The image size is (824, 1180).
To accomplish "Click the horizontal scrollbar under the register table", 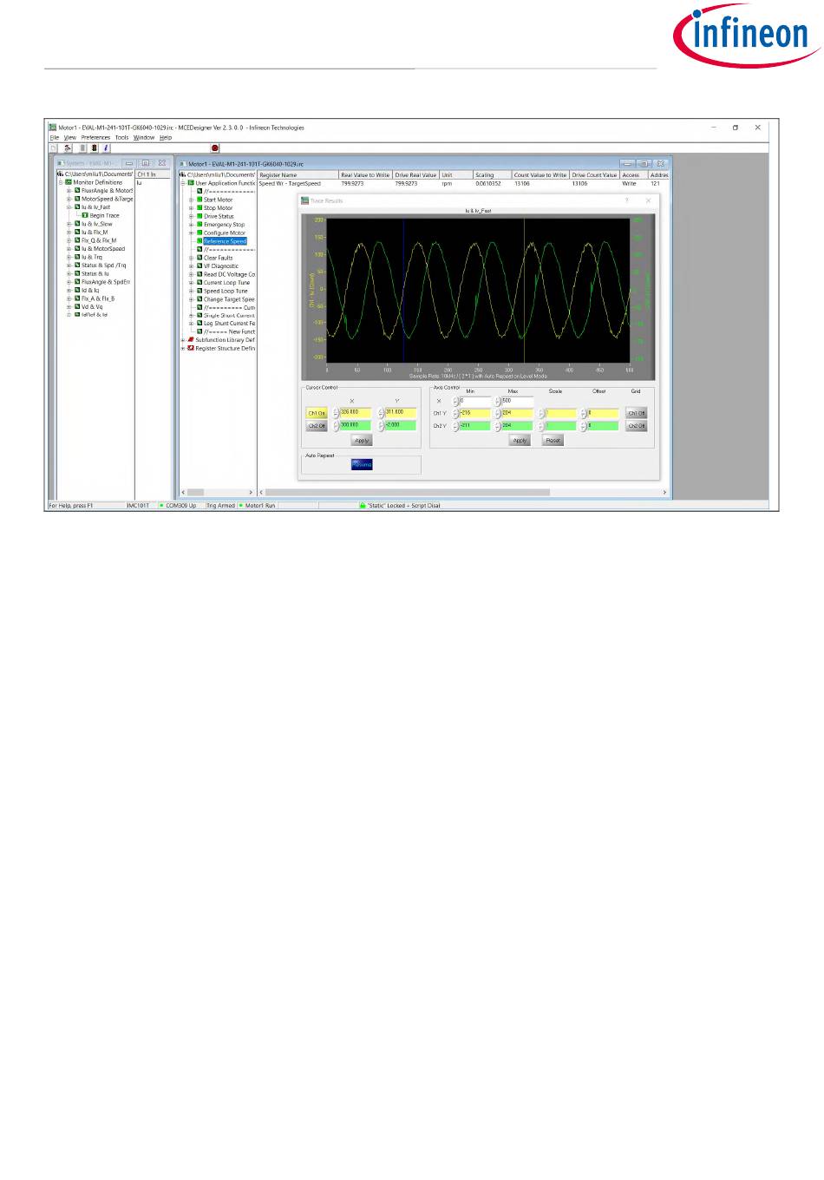I will pyautogui.click(x=464, y=492).
